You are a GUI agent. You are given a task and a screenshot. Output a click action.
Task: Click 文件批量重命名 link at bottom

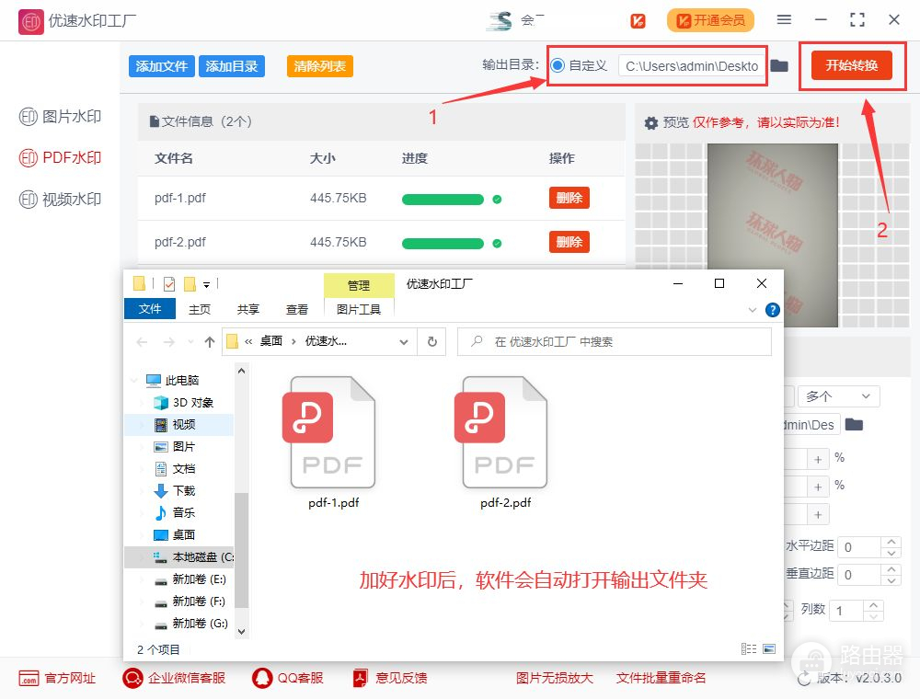[x=661, y=678]
